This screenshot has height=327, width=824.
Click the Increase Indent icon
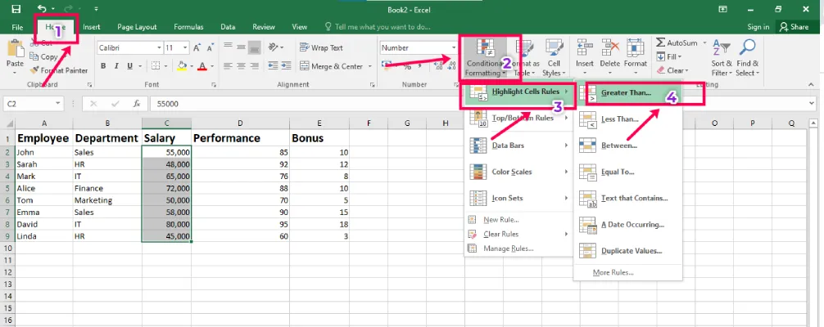[x=287, y=66]
